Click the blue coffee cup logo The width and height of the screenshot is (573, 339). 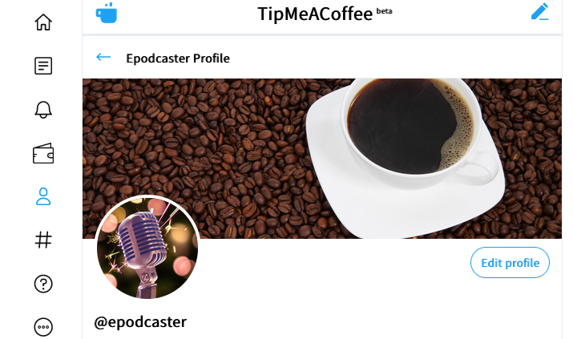click(107, 13)
